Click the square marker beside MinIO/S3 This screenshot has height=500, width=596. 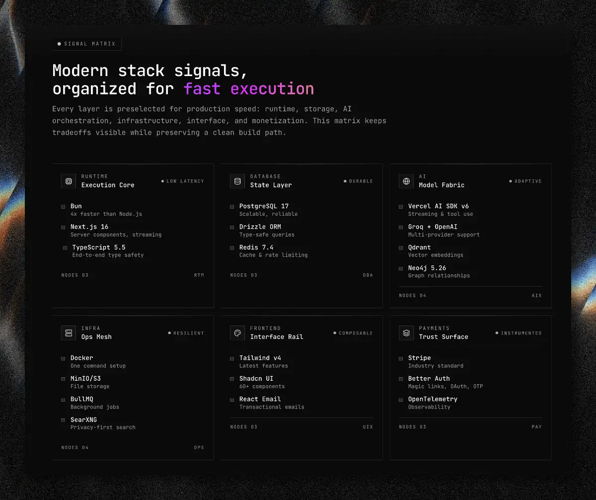(63, 379)
